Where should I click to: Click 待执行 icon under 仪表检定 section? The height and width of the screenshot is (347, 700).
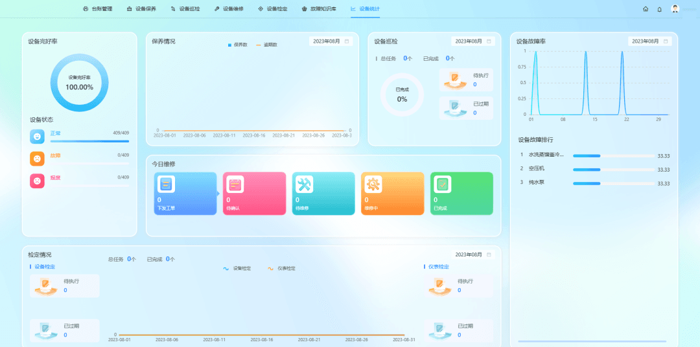tap(439, 285)
